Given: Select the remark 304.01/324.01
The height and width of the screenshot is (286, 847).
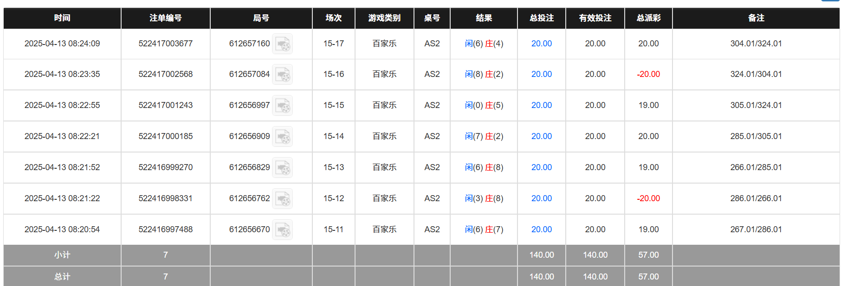Looking at the screenshot, I should coord(756,44).
